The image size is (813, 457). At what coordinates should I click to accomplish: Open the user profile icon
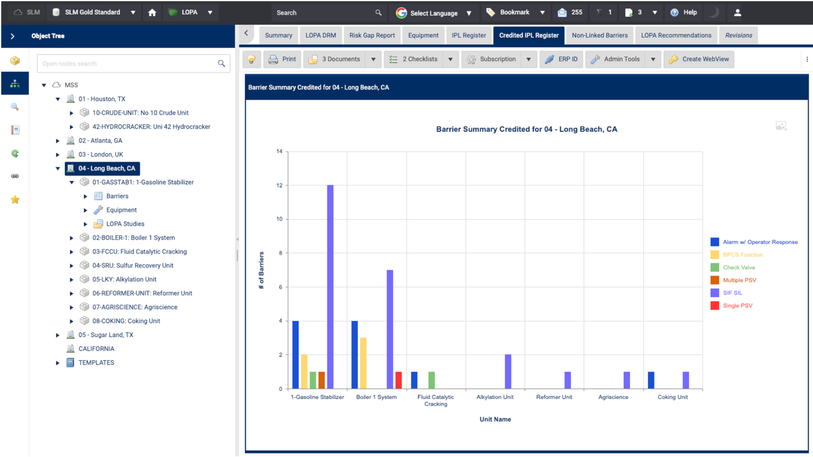tap(738, 12)
